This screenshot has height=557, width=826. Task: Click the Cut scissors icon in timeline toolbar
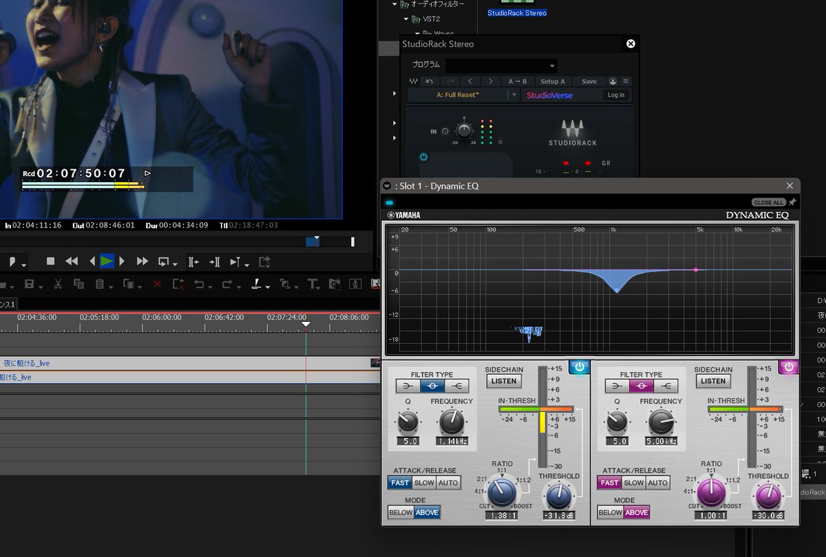tap(58, 284)
